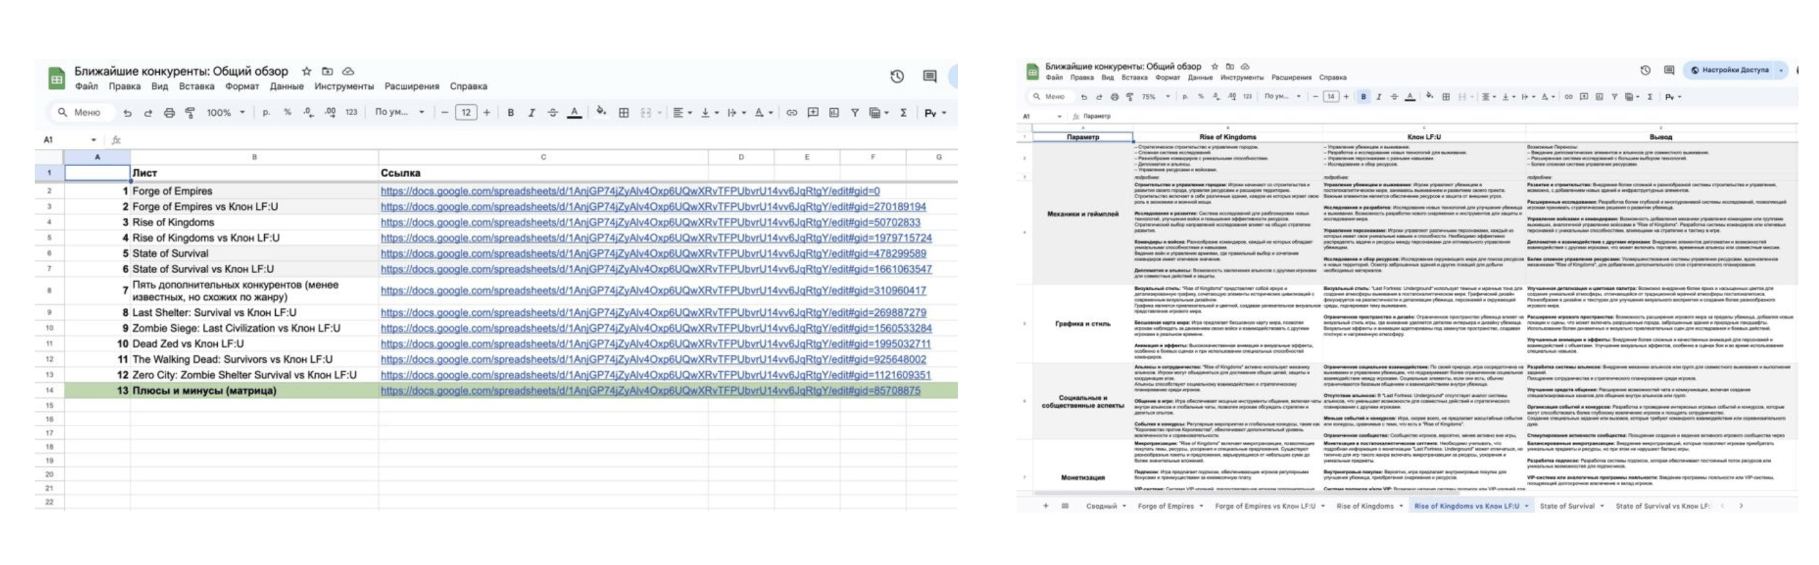Switch to the Сводный sheet tab

pos(1105,506)
